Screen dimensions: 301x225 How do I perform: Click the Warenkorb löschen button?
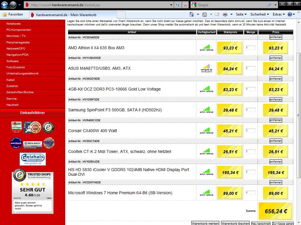(235, 223)
